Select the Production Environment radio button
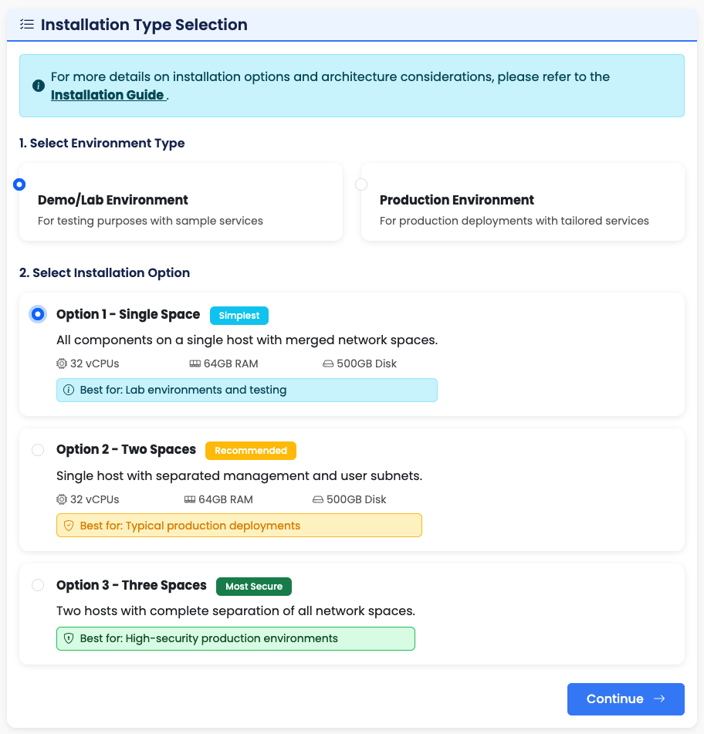Screen dimensions: 704x734 361,184
